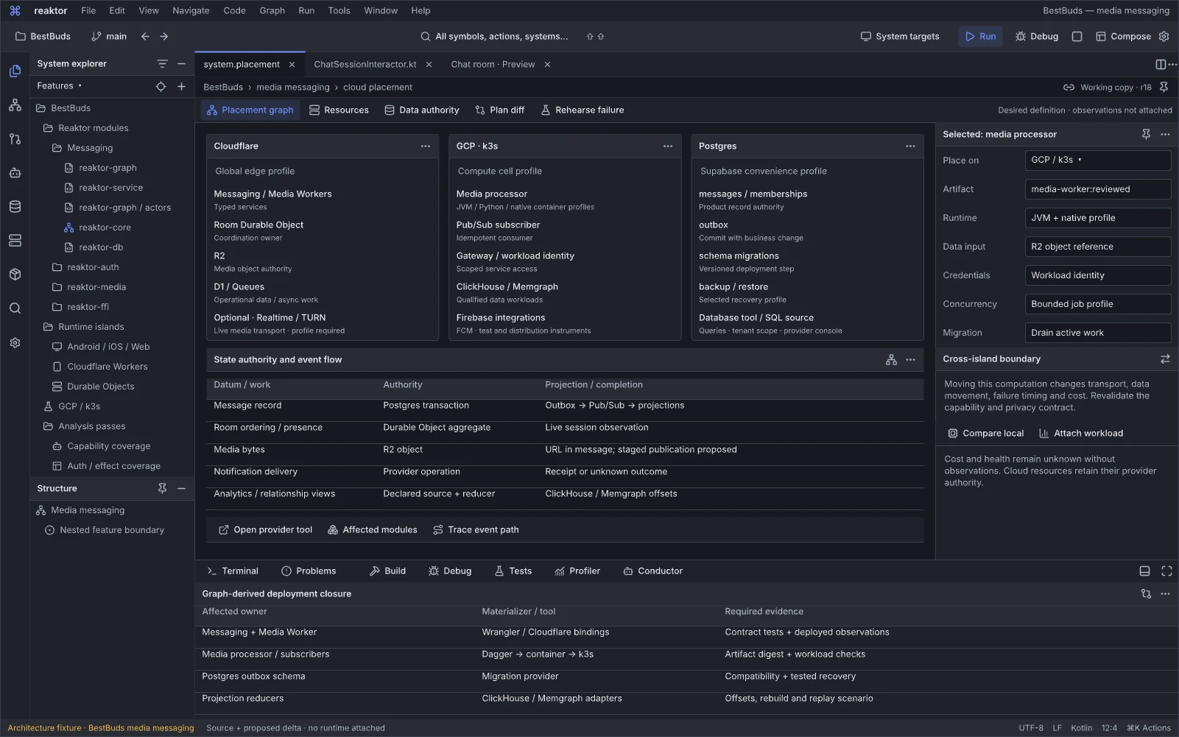Click the Run button
The width and height of the screenshot is (1179, 737).
pos(980,36)
